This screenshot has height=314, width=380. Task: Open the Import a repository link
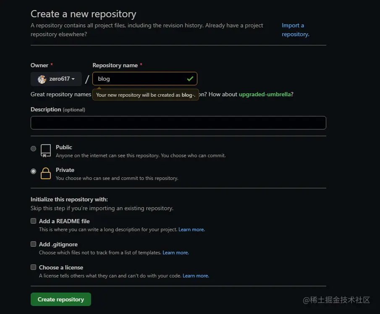tap(296, 30)
